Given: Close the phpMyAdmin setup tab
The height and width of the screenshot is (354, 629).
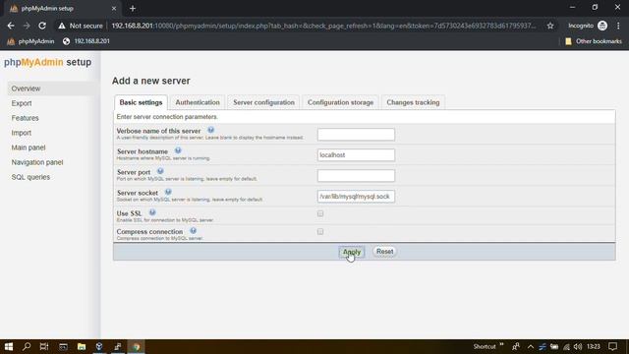Looking at the screenshot, I should 114,9.
